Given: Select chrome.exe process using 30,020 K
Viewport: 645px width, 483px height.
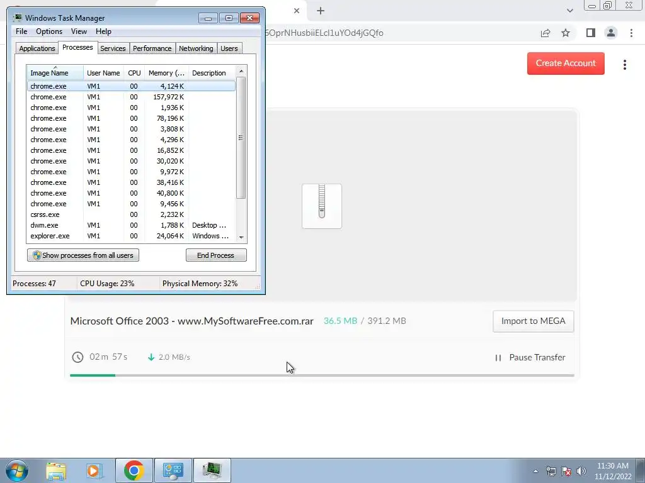Looking at the screenshot, I should click(131, 161).
